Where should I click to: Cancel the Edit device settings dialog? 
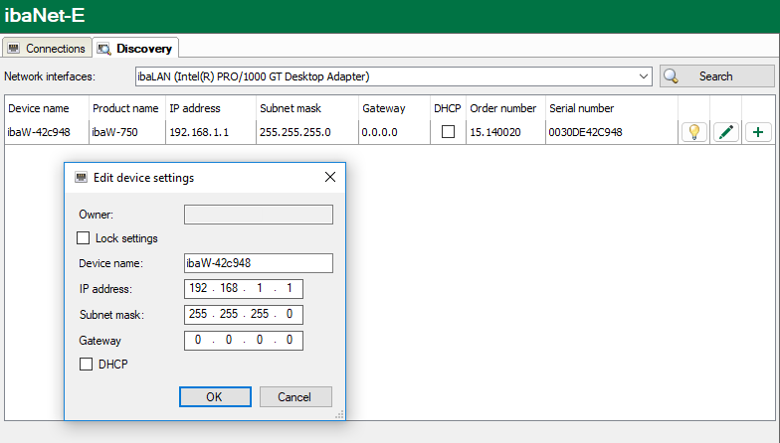coord(295,397)
